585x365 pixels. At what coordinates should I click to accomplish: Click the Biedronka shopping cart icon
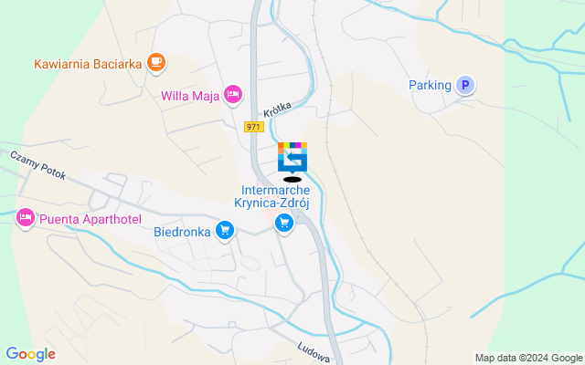pos(225,231)
